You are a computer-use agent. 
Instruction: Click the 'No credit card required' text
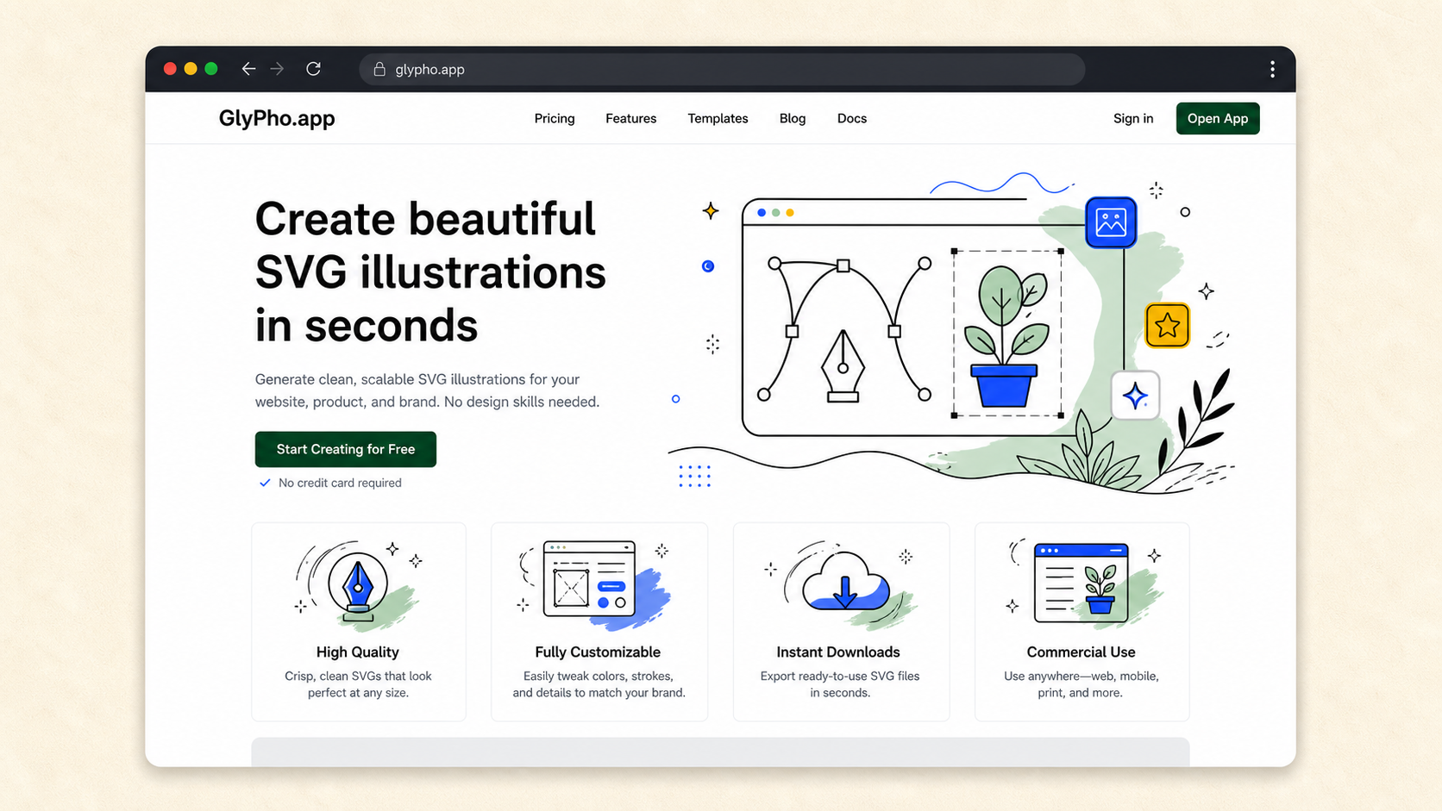tap(340, 483)
